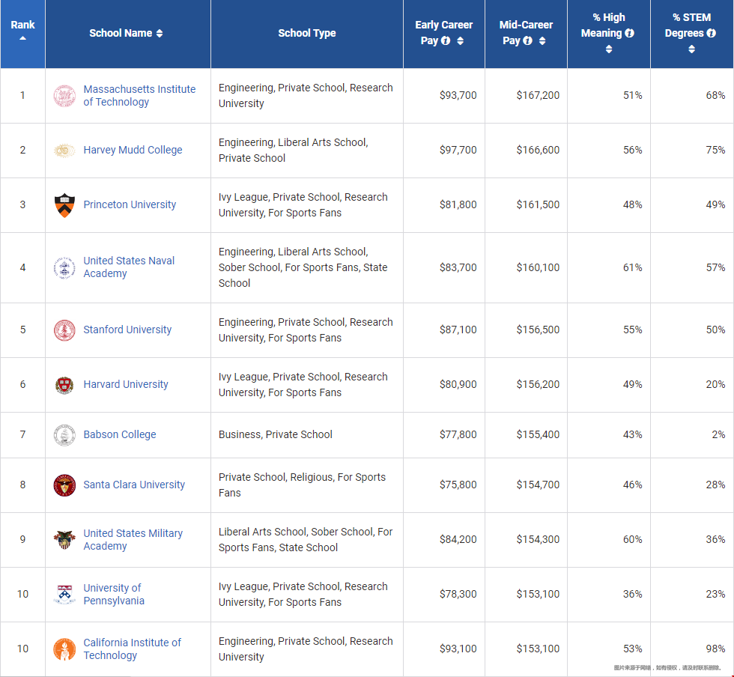The width and height of the screenshot is (734, 677).
Task: Open Harvard University link
Action: click(126, 384)
